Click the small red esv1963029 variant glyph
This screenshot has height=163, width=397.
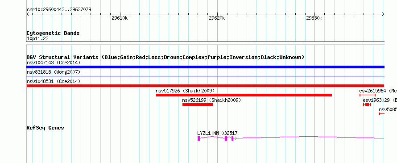[367, 104]
